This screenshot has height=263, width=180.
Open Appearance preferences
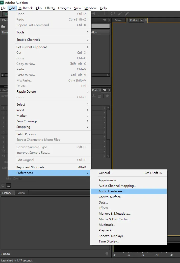tap(128, 180)
